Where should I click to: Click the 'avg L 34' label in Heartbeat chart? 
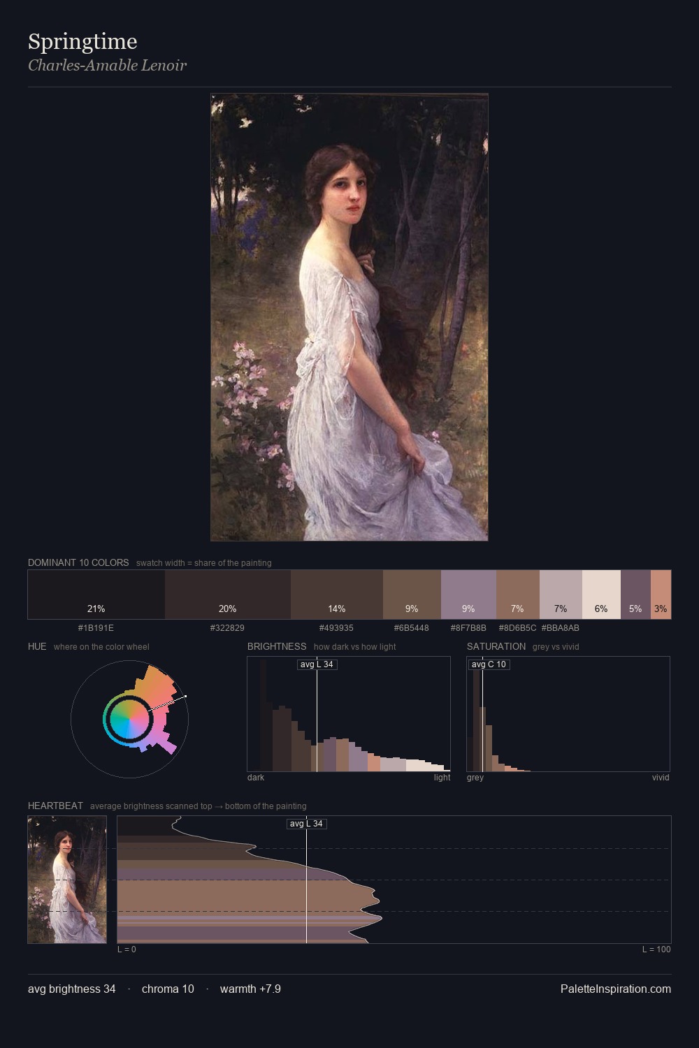306,824
